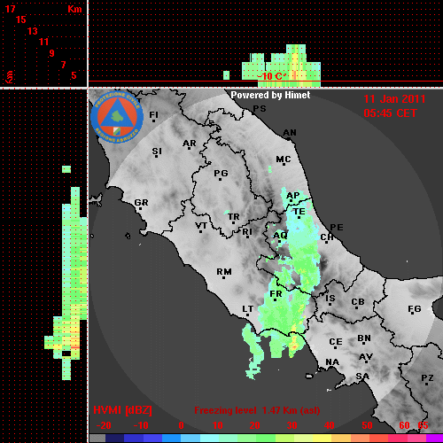Click the AR city label on the map
443x443 pixels.
point(190,144)
